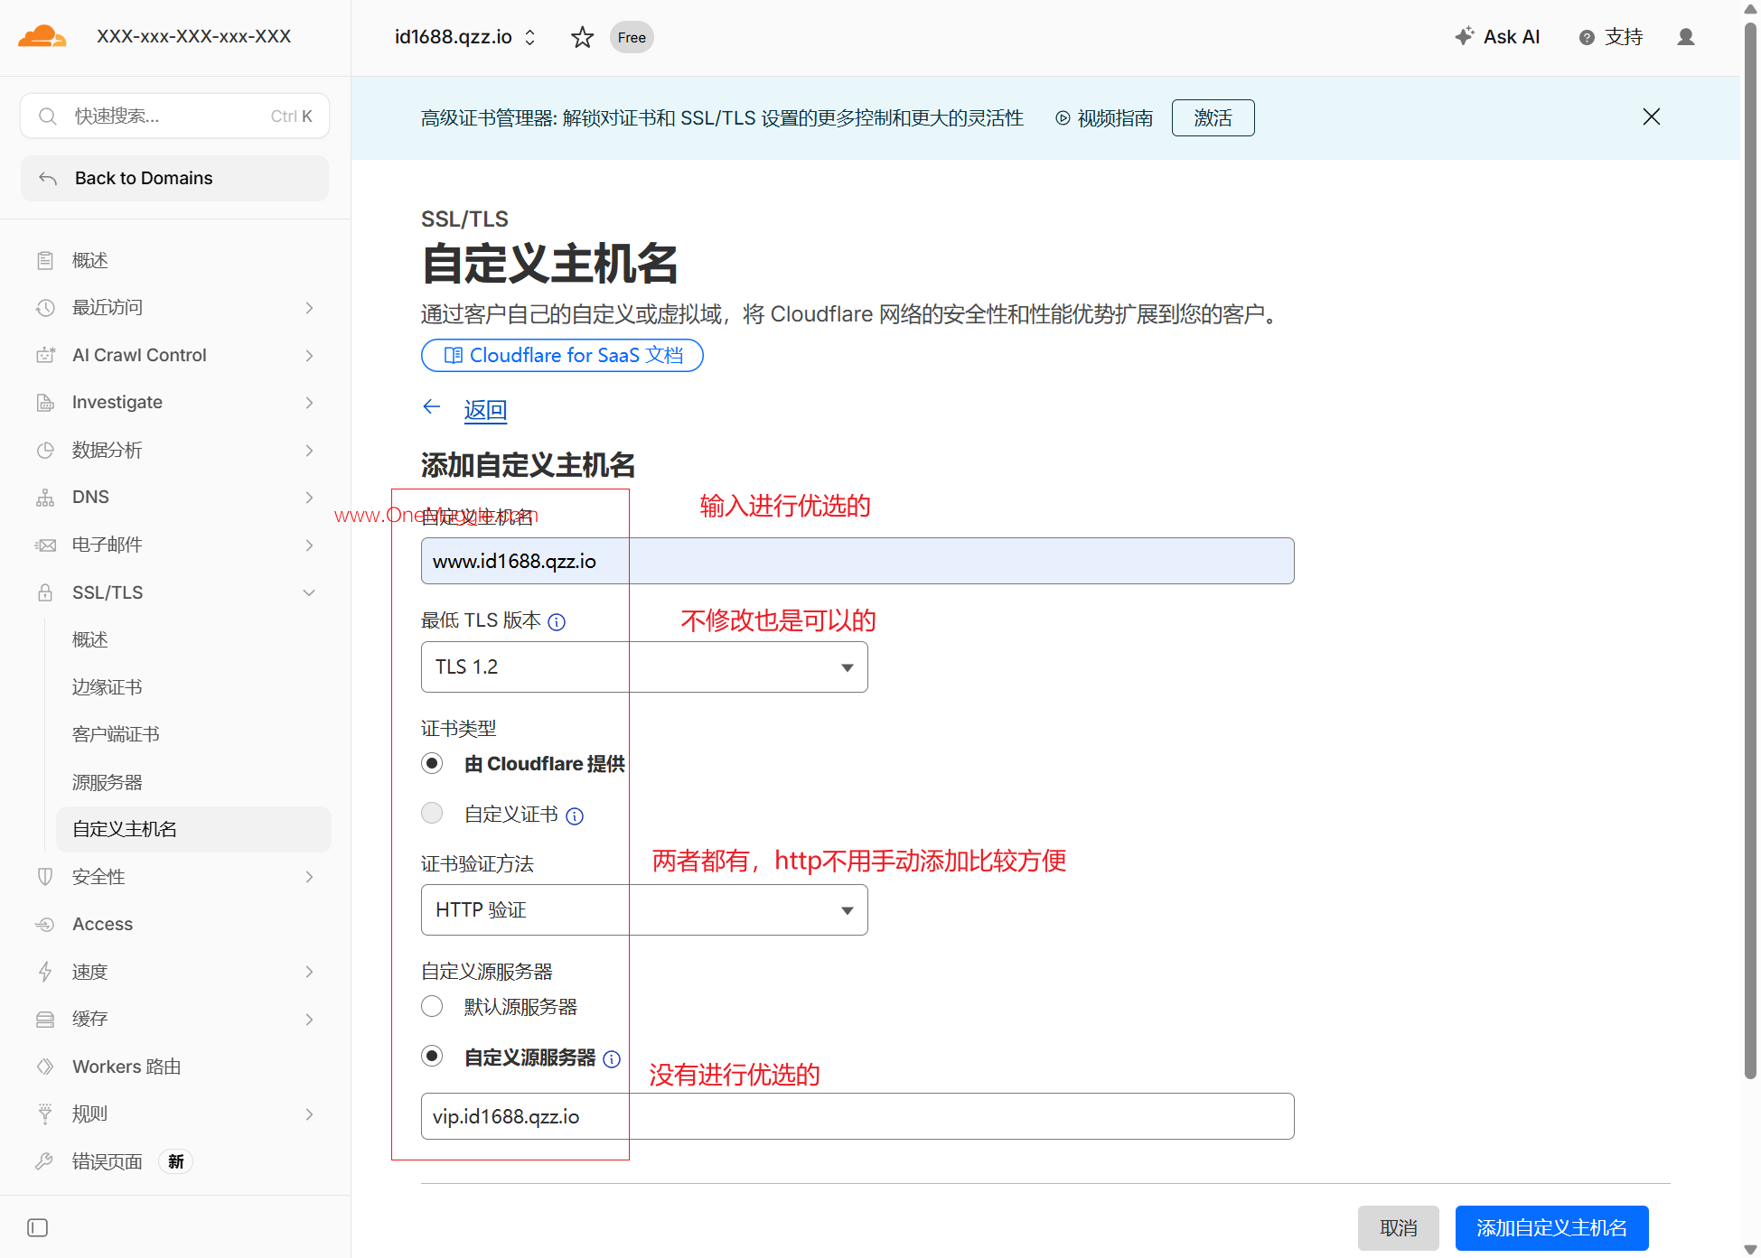Image resolution: width=1761 pixels, height=1258 pixels.
Task: Click the Ask AI sparkle icon
Action: click(x=1465, y=36)
